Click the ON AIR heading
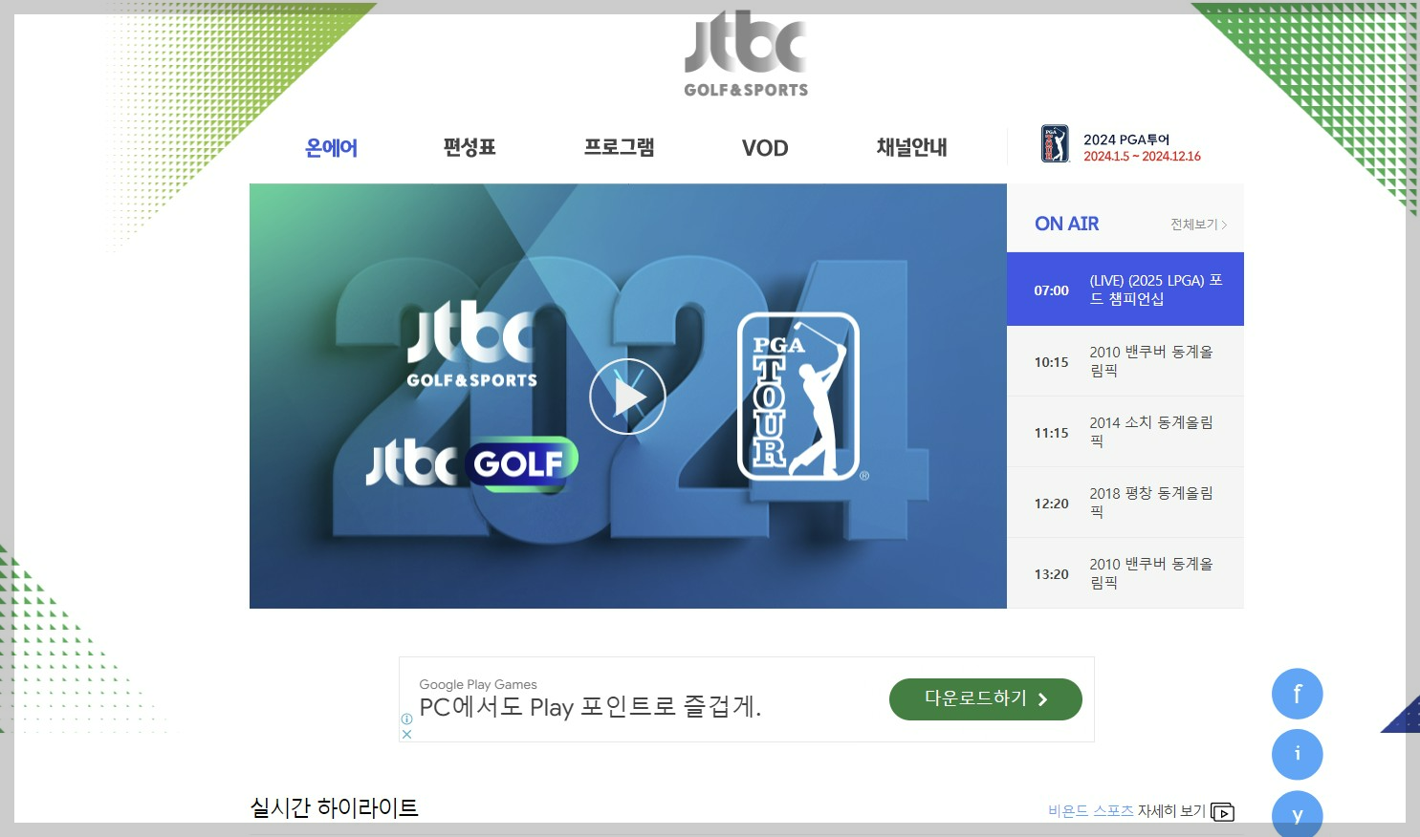Image resolution: width=1420 pixels, height=837 pixels. coord(1066,224)
